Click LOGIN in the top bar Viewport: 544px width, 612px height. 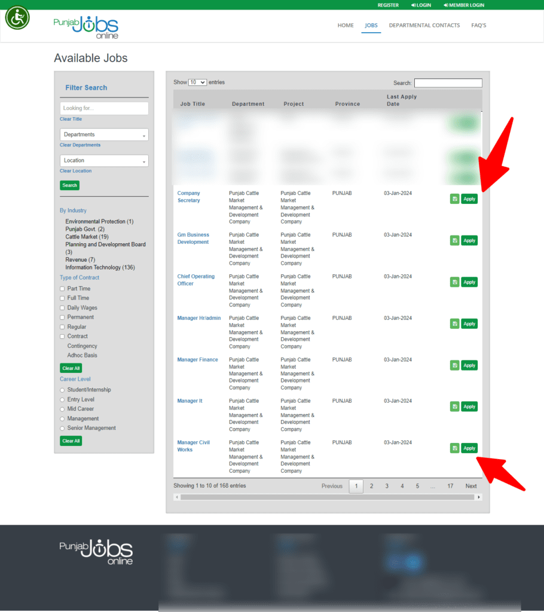click(x=421, y=5)
